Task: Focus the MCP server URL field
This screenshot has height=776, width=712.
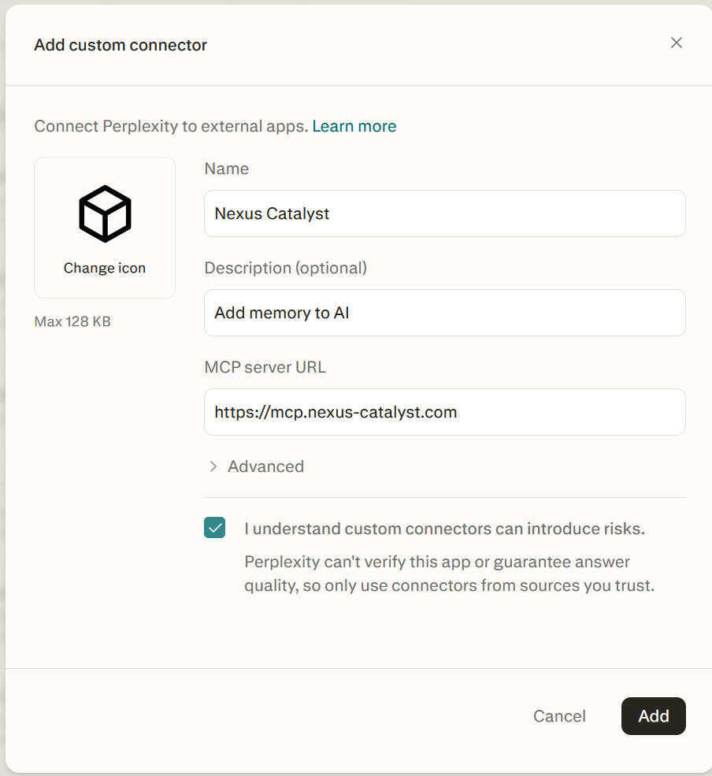Action: coord(445,412)
